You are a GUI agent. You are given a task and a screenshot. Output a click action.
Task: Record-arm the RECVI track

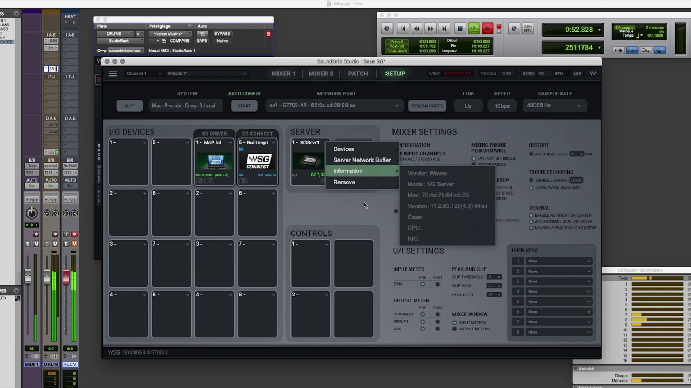tap(74, 234)
